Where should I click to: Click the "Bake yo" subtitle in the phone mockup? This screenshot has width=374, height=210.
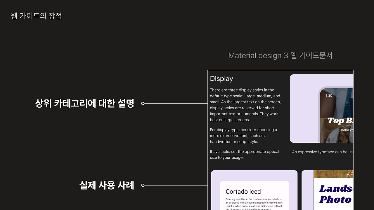pyautogui.click(x=347, y=130)
